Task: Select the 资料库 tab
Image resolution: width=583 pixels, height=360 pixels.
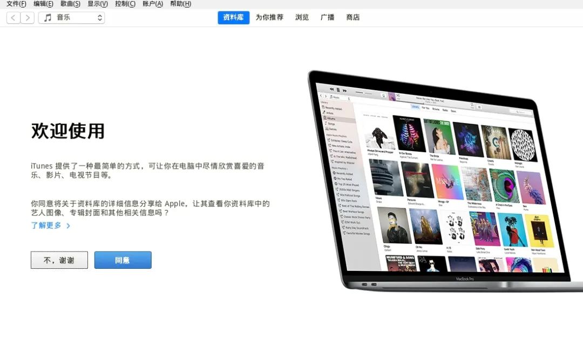Action: click(x=234, y=17)
